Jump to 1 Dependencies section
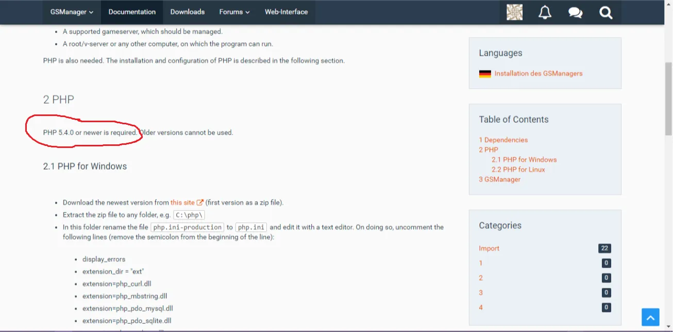The image size is (673, 332). (x=503, y=140)
